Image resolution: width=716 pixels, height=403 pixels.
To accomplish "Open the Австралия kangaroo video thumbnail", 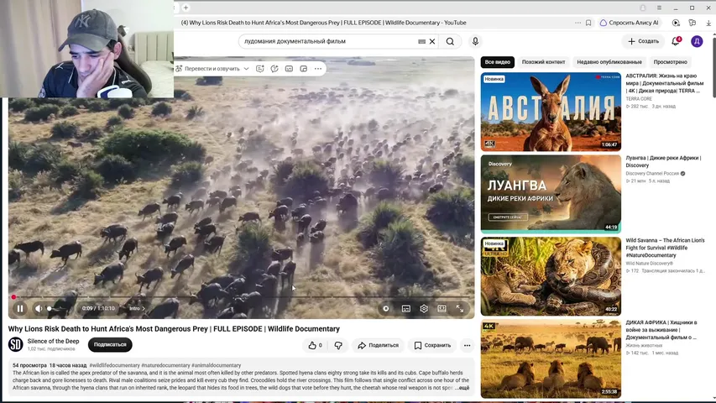I will coord(551,112).
